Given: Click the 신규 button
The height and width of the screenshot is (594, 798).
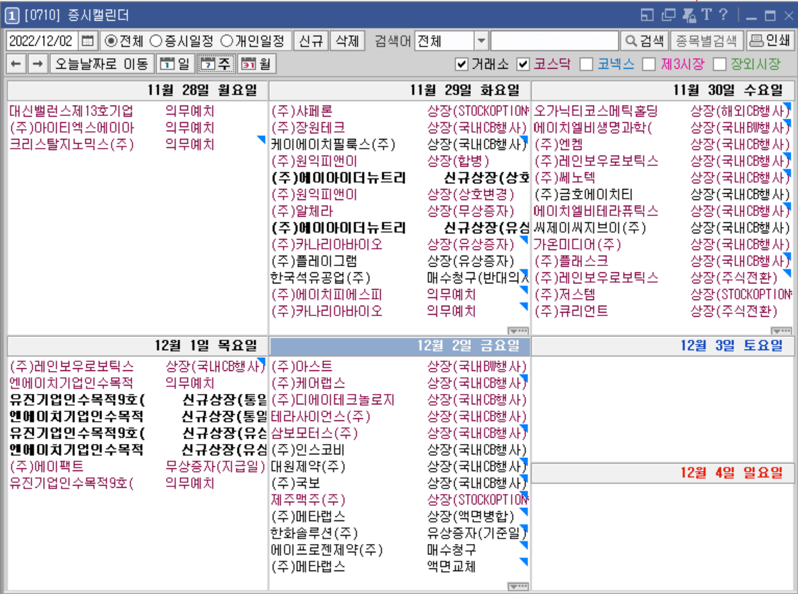Looking at the screenshot, I should [310, 41].
